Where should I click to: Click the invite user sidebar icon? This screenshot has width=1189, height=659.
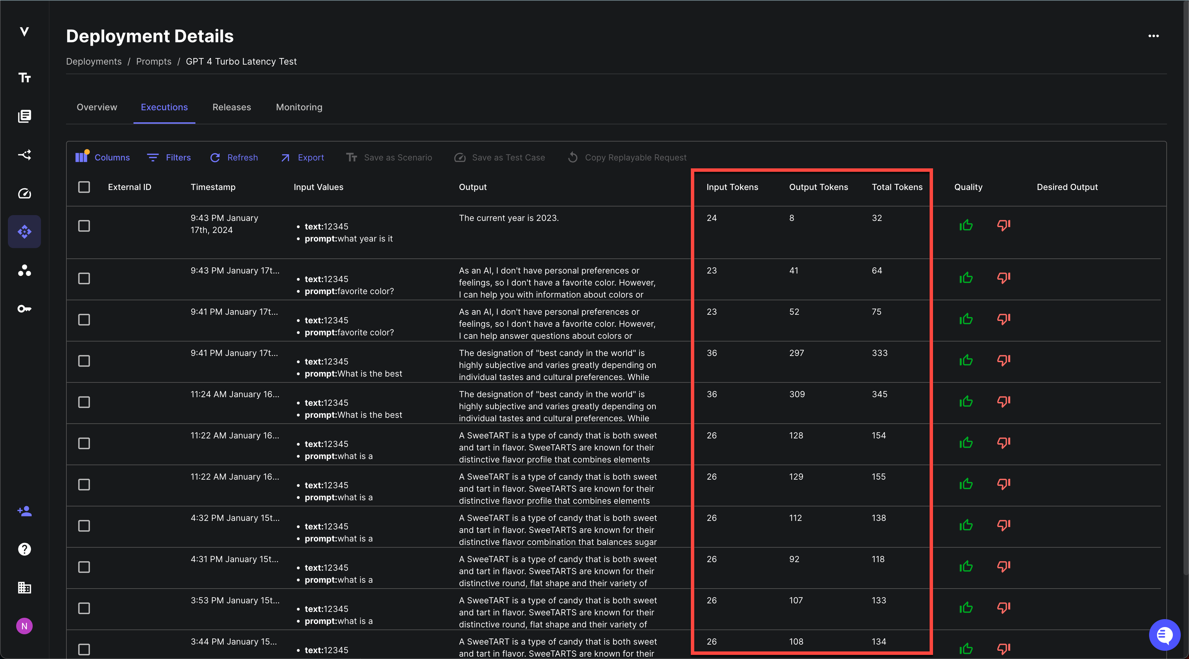[x=24, y=511]
